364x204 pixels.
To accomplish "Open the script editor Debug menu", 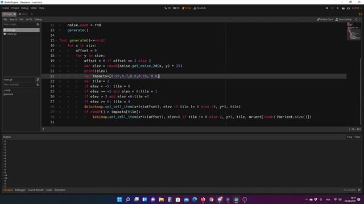I will point(38,19).
